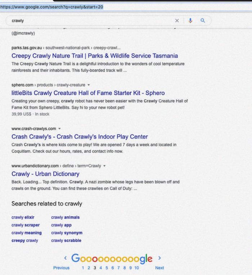Viewport: 252px width, 275px height.
Task: Click the current page number 3
Action: (x=95, y=268)
